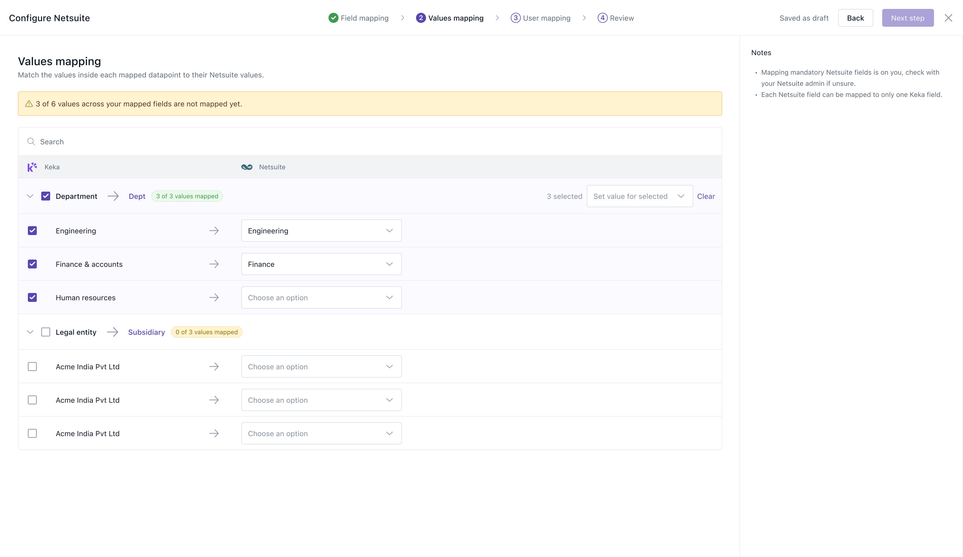Click the Subsidiary field link
Screen dimensions: 963x557
point(146,332)
